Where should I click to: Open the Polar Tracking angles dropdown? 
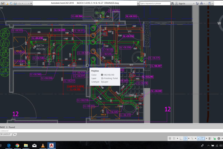point(189,139)
